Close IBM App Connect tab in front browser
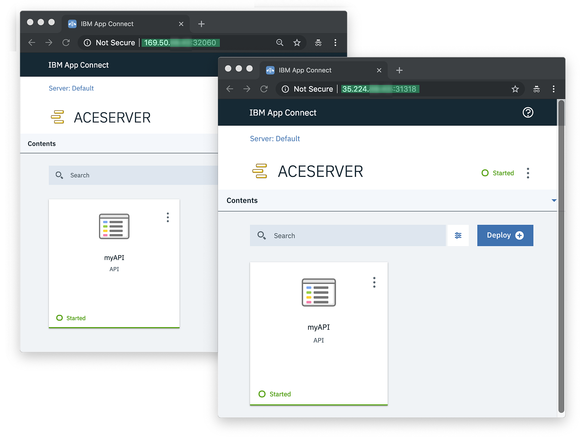 tap(379, 70)
